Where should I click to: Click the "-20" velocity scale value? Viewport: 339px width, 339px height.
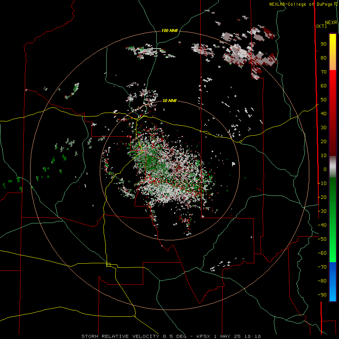(322, 197)
